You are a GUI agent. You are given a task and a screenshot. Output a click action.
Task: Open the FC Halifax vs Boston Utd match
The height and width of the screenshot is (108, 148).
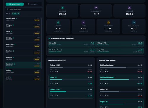(23, 39)
